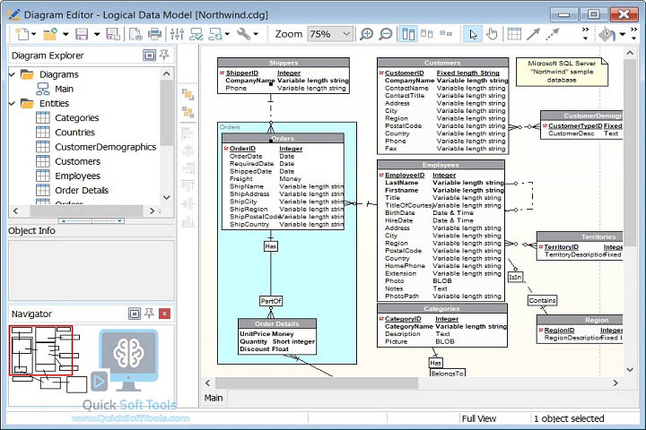Select the solid relationship arrow tool
This screenshot has width=646, height=430.
[533, 34]
